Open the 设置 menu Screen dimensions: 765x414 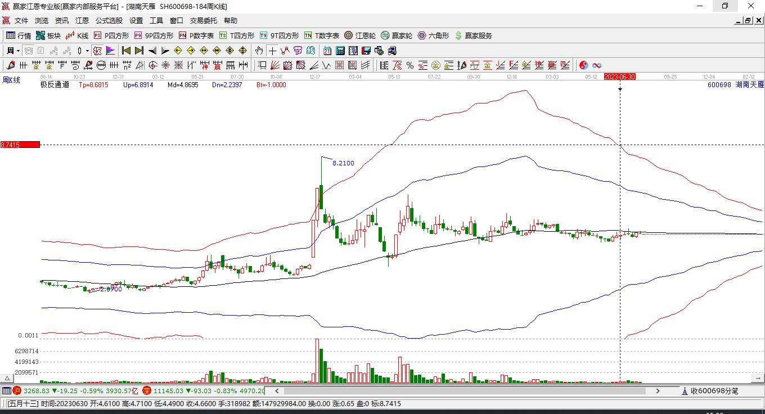pos(136,21)
